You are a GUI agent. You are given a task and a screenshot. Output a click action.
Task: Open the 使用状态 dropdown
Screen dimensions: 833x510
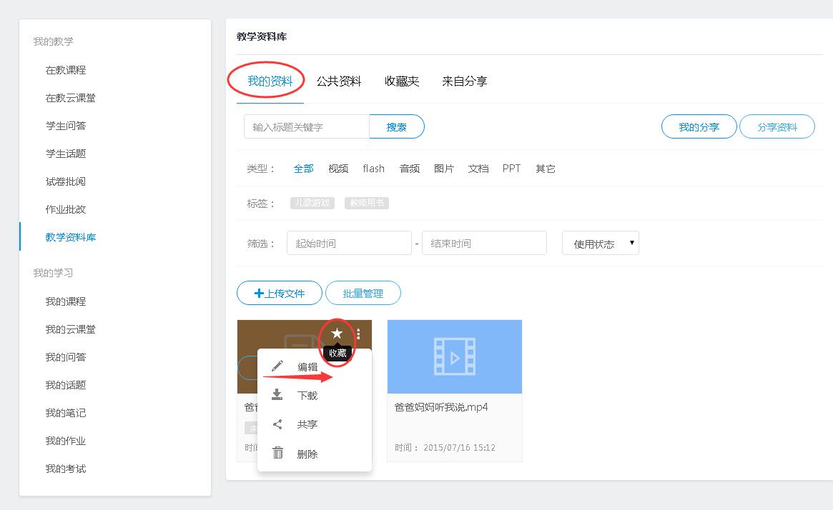point(601,243)
